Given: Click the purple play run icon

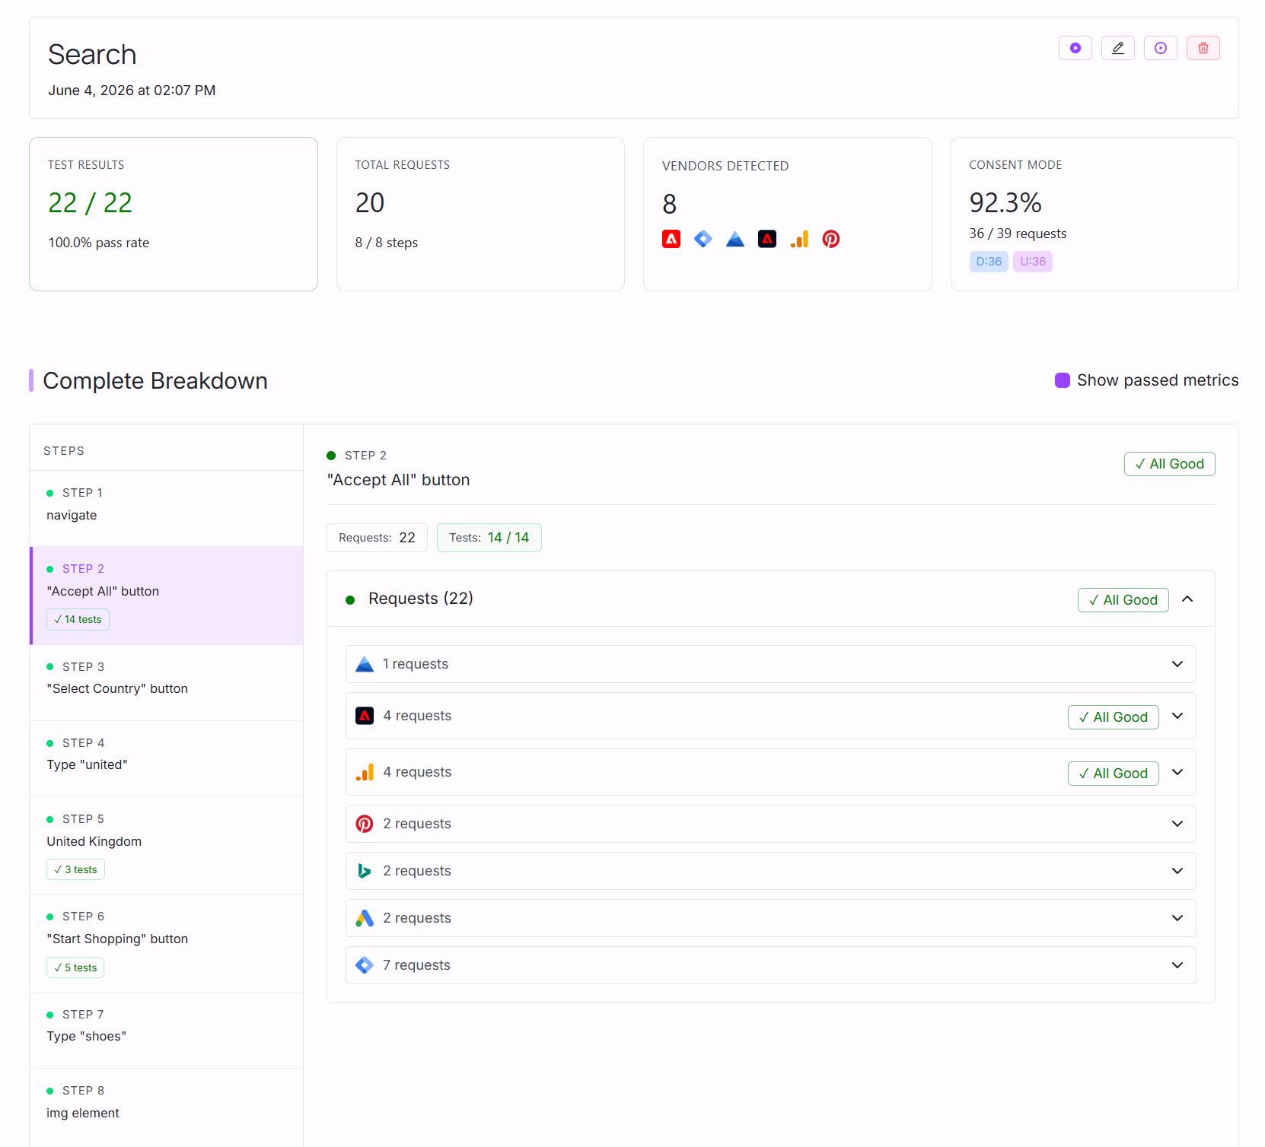Looking at the screenshot, I should point(1075,48).
